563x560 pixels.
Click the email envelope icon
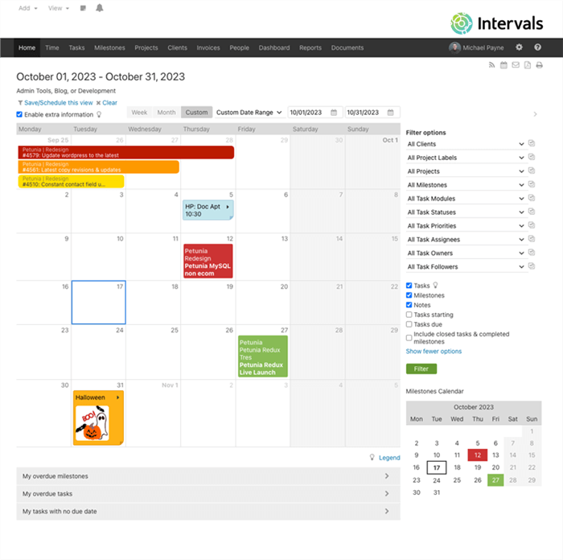coord(516,65)
